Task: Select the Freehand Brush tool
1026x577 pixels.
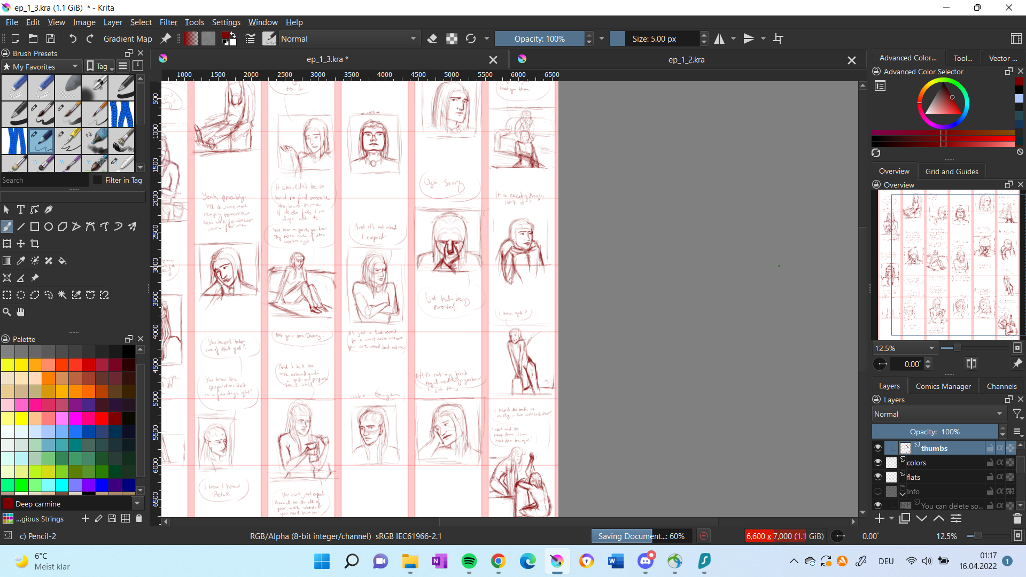Action: (7, 227)
